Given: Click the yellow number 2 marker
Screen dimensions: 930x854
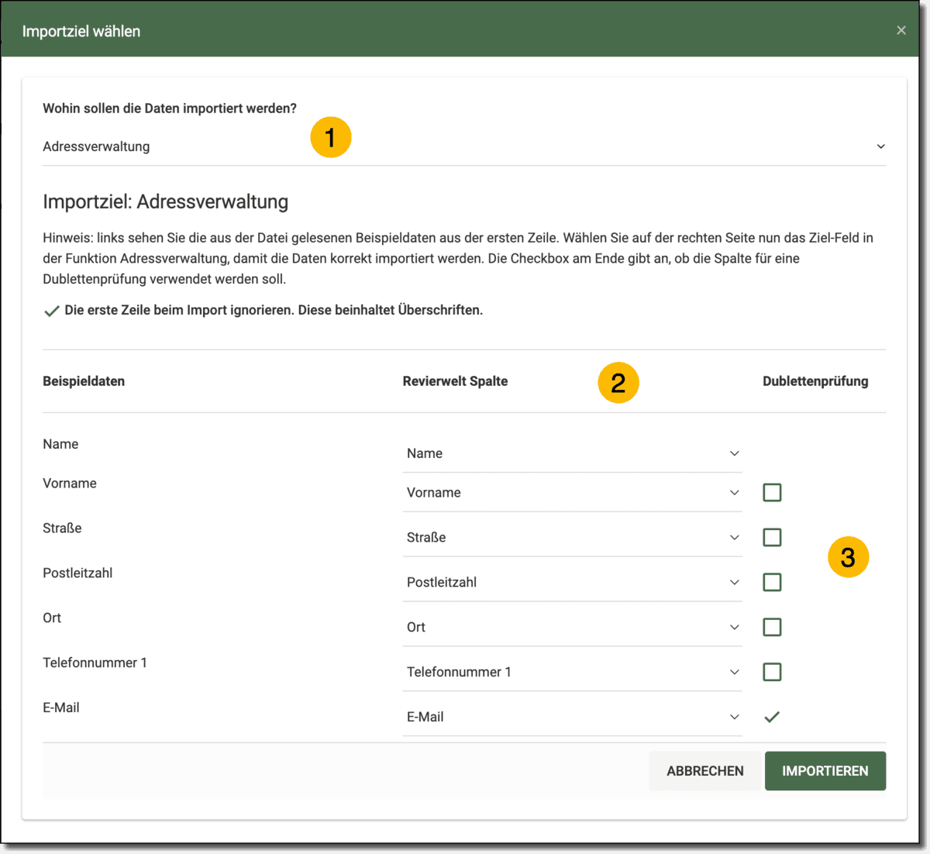Looking at the screenshot, I should tap(618, 383).
